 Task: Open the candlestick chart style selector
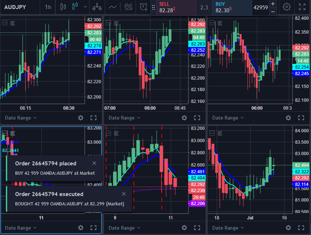pyautogui.click(x=75, y=7)
